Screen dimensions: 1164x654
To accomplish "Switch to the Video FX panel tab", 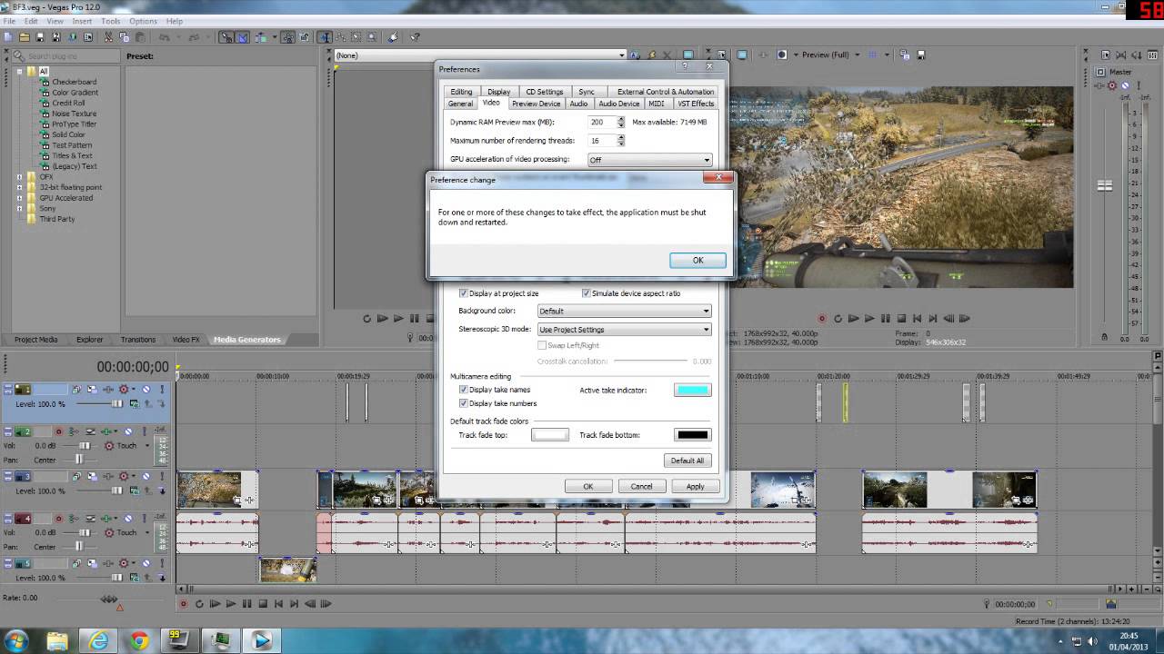I will pyautogui.click(x=186, y=340).
